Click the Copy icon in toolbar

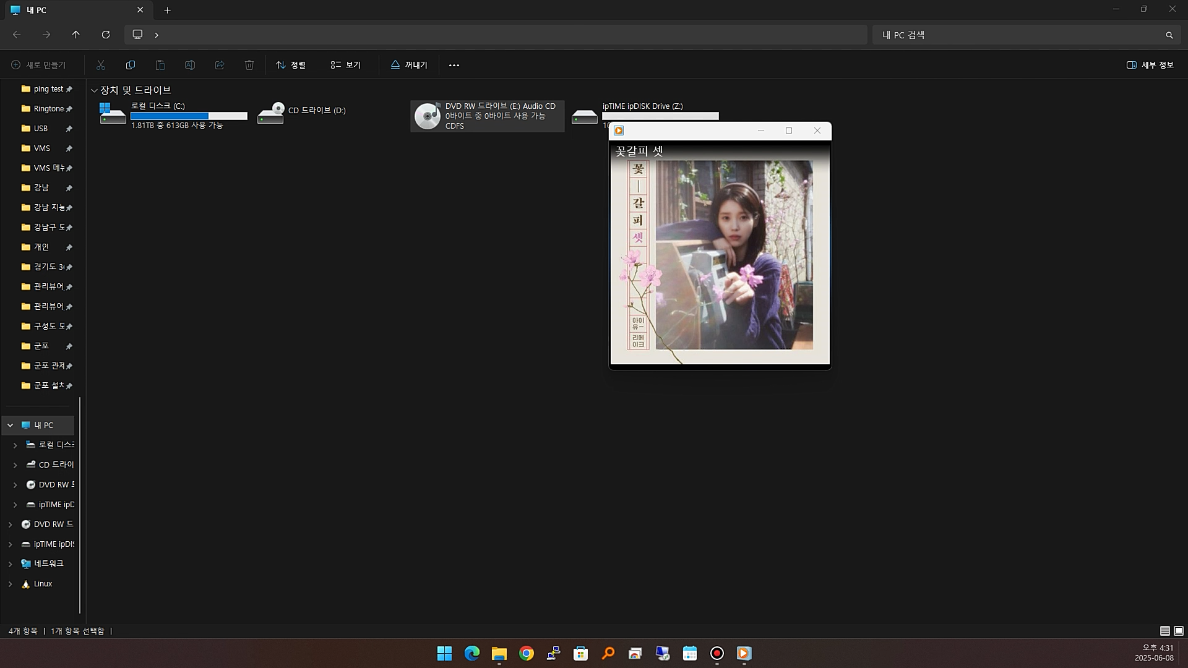[x=131, y=65]
